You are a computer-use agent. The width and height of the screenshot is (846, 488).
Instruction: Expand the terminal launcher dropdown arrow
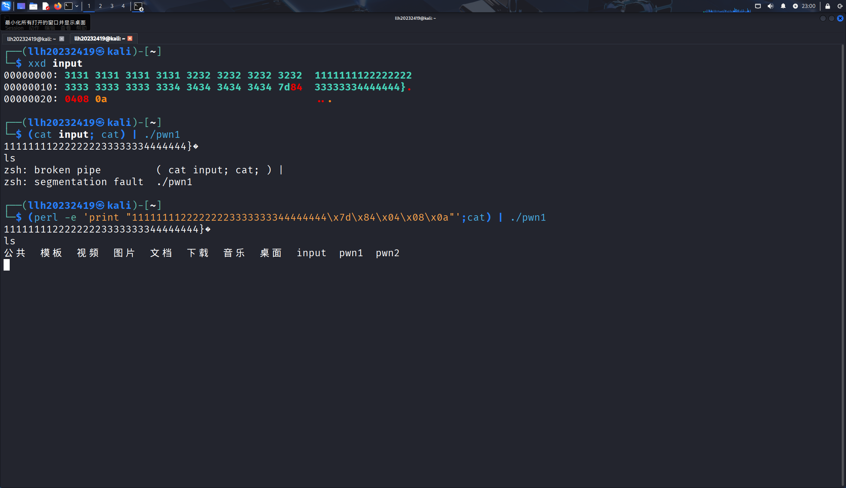click(77, 6)
